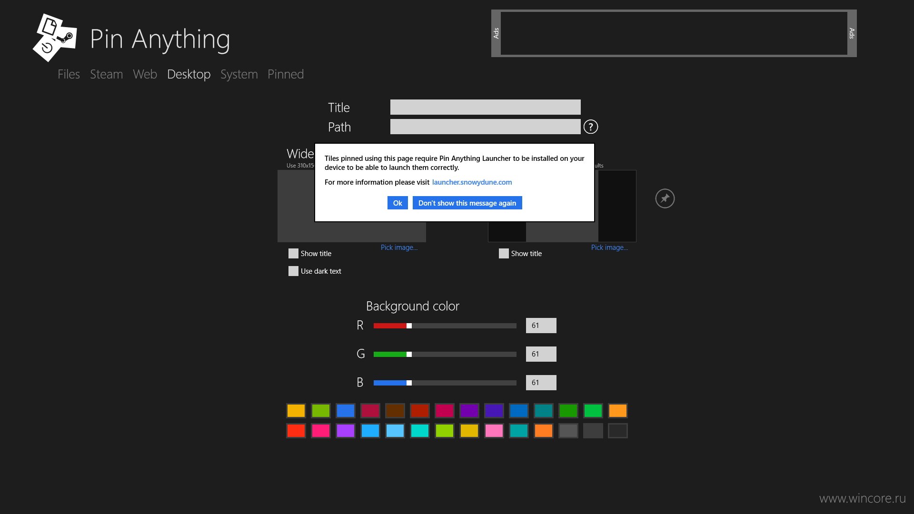914x514 pixels.
Task: Select the dark red swatch in top row
Action: pyautogui.click(x=420, y=411)
